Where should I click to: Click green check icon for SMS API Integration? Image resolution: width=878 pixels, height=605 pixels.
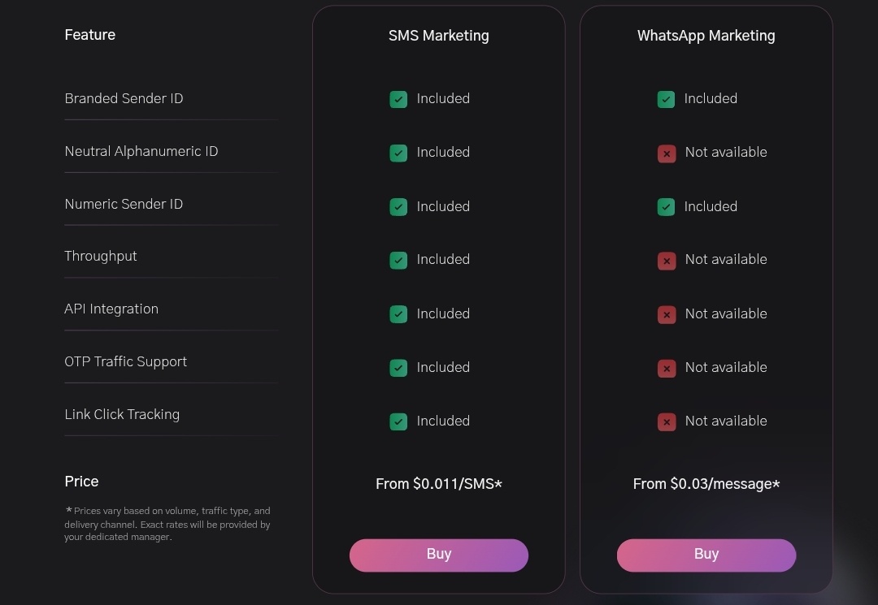(398, 314)
